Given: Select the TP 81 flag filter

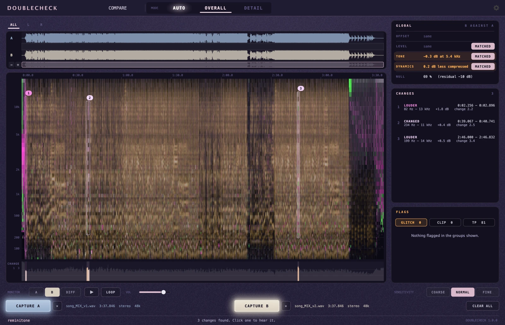Looking at the screenshot, I should pos(479,223).
